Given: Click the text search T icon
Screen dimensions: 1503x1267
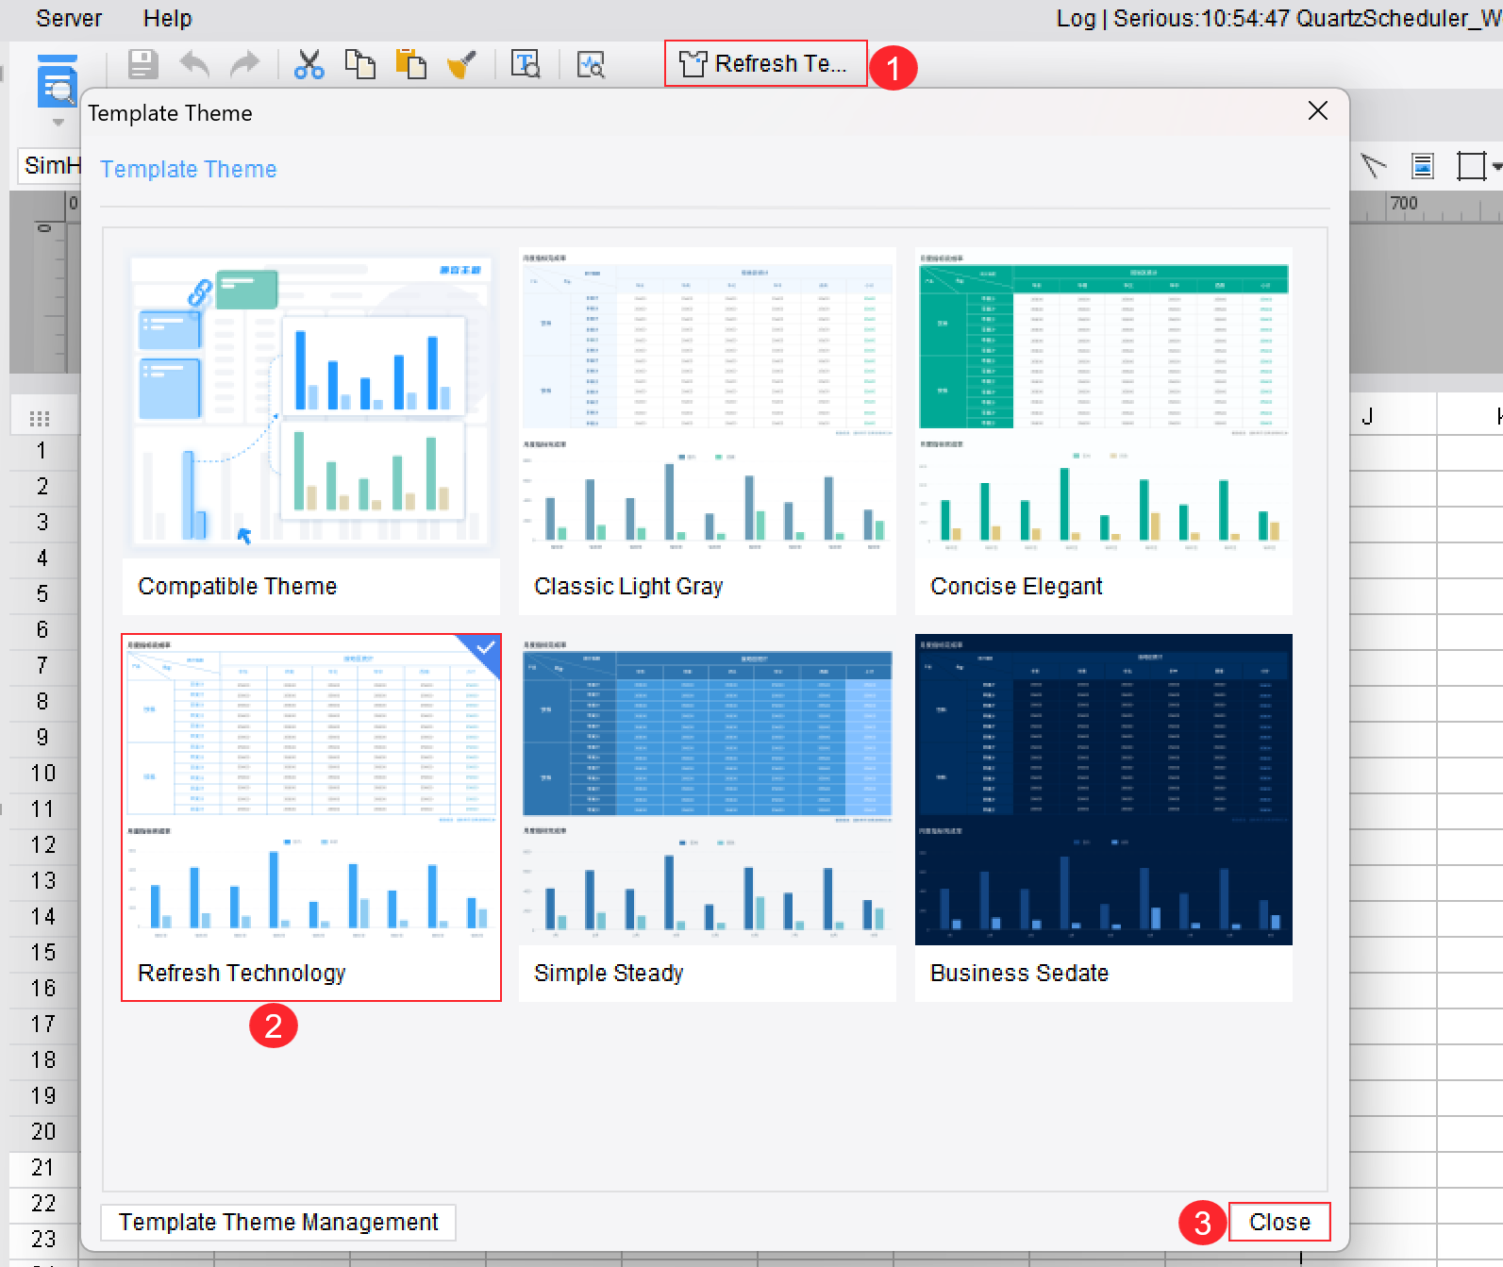Looking at the screenshot, I should (x=526, y=64).
